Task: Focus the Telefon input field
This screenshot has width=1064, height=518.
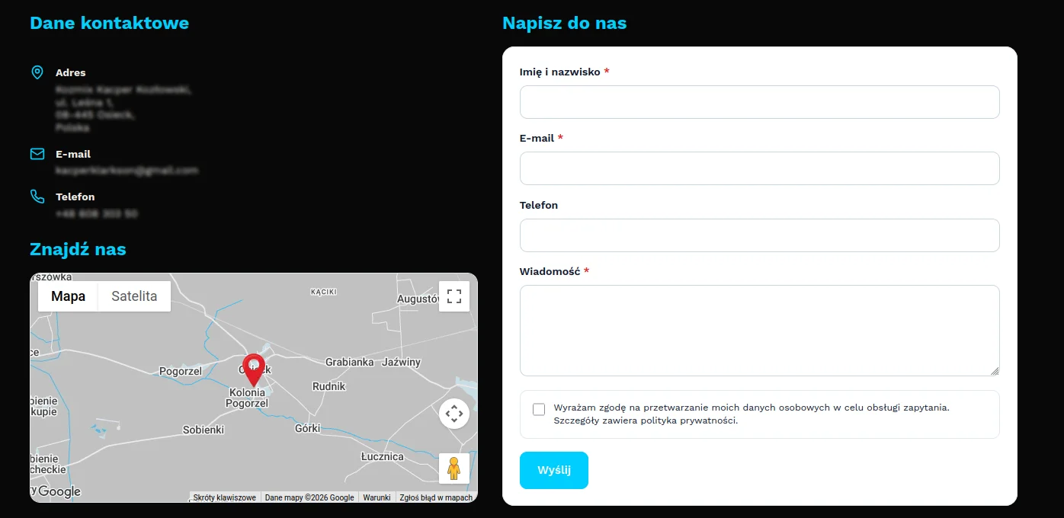Action: click(x=759, y=235)
